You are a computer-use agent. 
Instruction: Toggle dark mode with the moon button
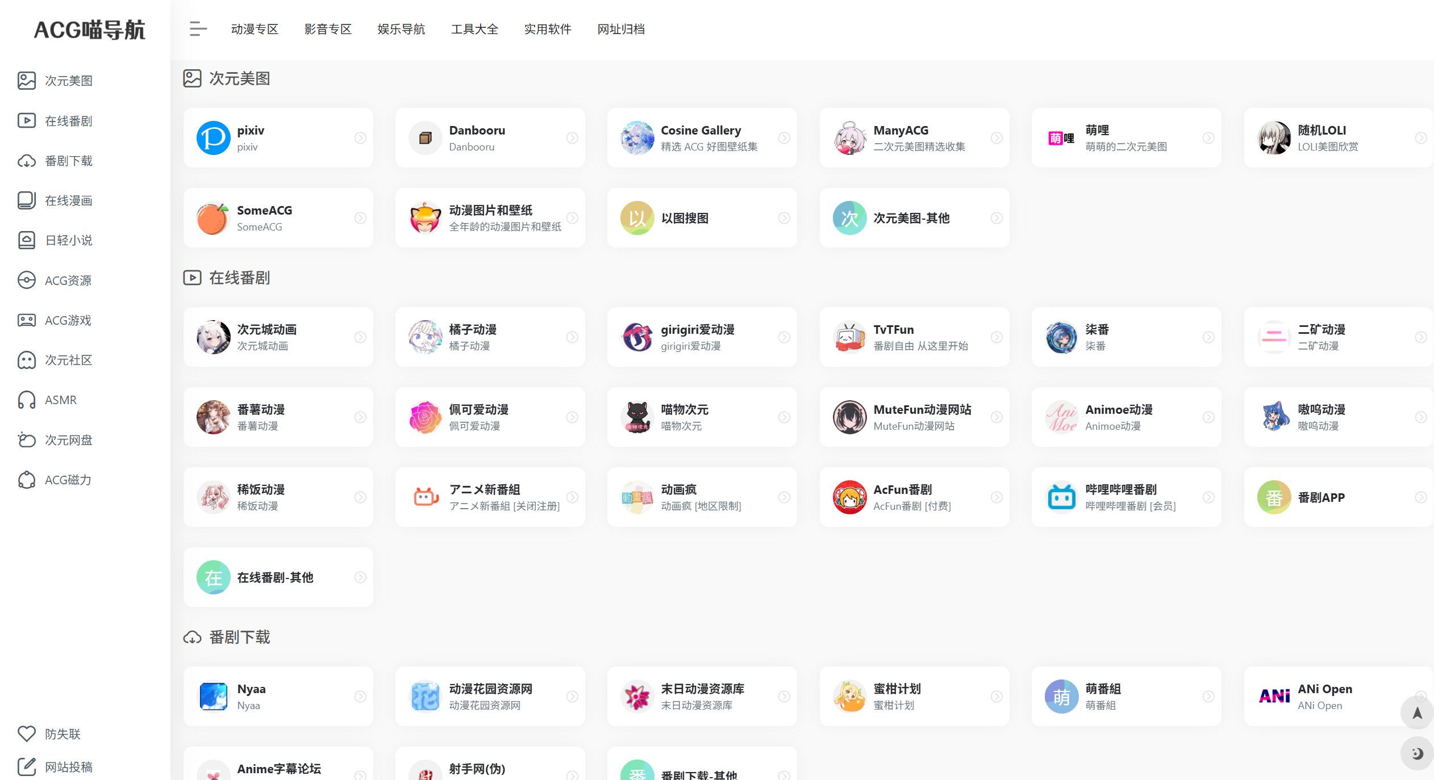pyautogui.click(x=1417, y=753)
